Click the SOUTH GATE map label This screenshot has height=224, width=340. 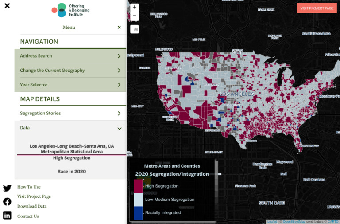(x=272, y=203)
